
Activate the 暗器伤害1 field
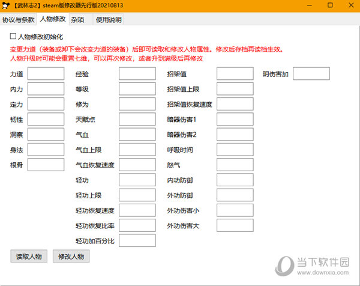click(235, 119)
